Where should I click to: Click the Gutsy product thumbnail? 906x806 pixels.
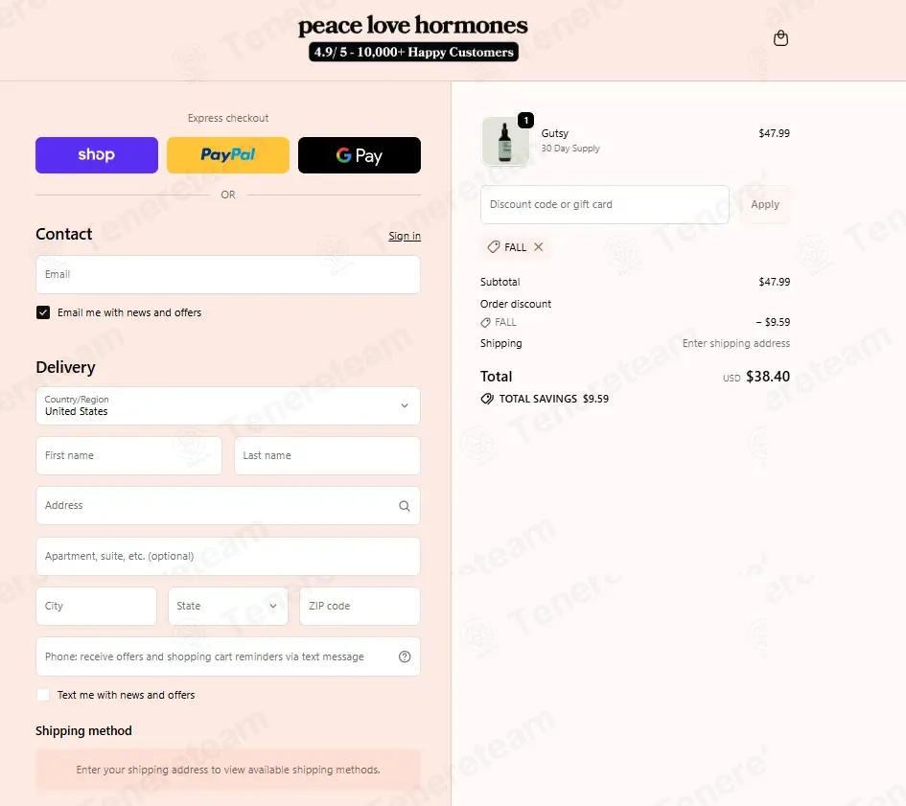coord(505,142)
